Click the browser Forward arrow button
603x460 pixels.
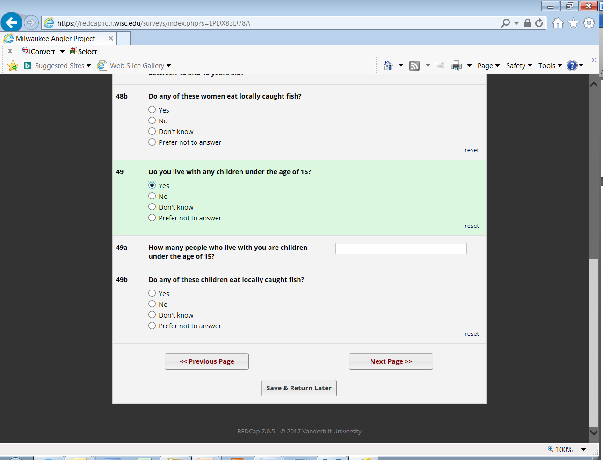click(x=31, y=22)
